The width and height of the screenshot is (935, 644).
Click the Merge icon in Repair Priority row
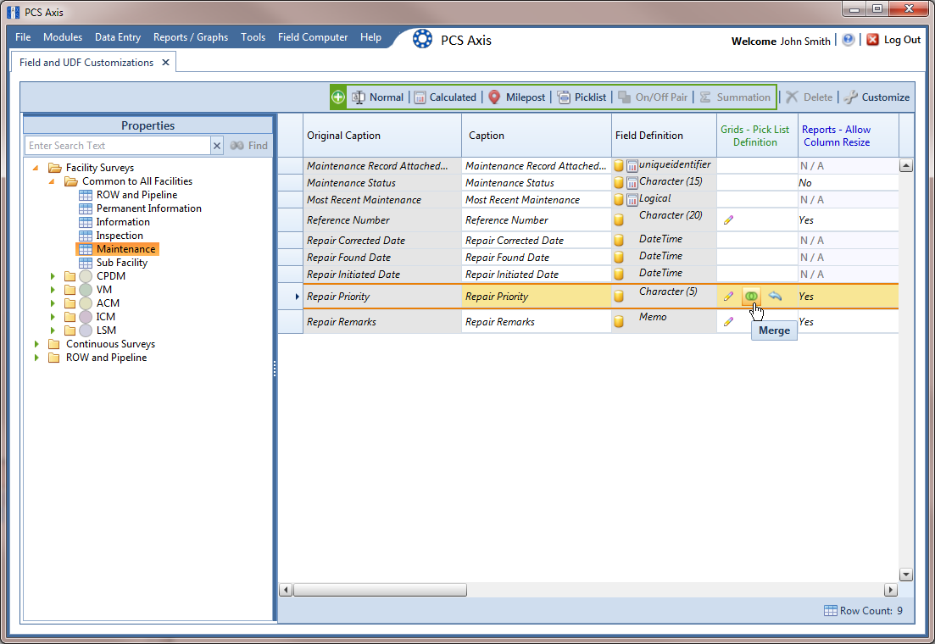(x=751, y=297)
